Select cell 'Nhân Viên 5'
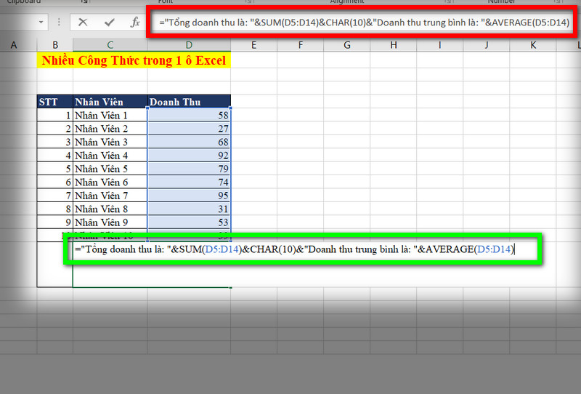Viewport: 581px width, 394px height. (110, 169)
